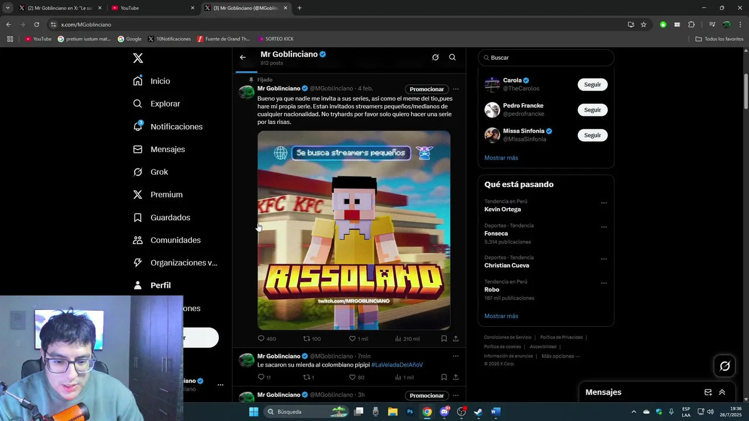Open more options for Kevin Ortega trend

pyautogui.click(x=604, y=203)
